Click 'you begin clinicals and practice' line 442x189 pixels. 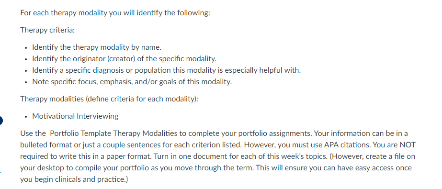(x=74, y=179)
